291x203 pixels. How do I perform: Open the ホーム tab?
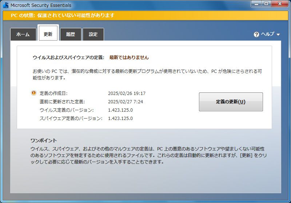[23, 34]
